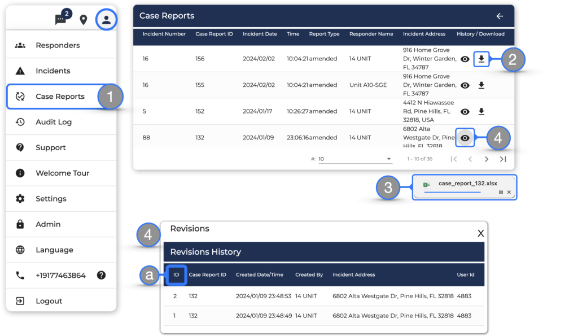Click the Excel file icon in download bar
This screenshot has height=336, width=578.
pyautogui.click(x=427, y=185)
